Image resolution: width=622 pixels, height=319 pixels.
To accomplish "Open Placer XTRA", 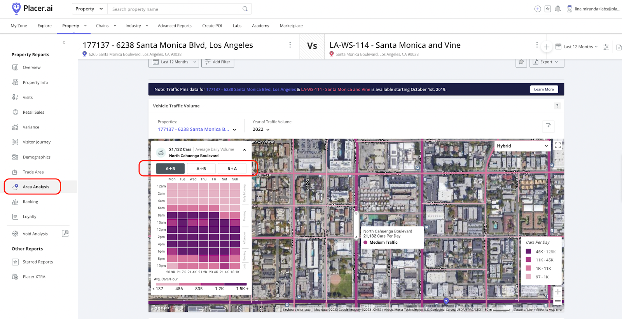I will click(x=34, y=277).
